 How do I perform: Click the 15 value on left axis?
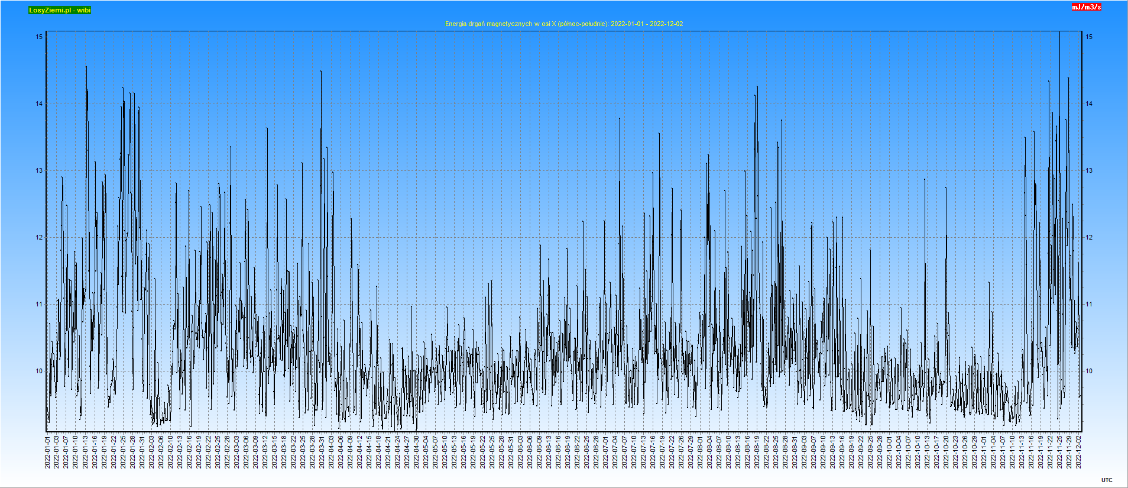point(39,37)
